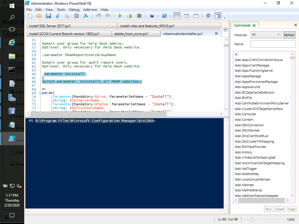299x224 pixels.
Task: Click the commands list horizontal scrollbar
Action: [262, 200]
